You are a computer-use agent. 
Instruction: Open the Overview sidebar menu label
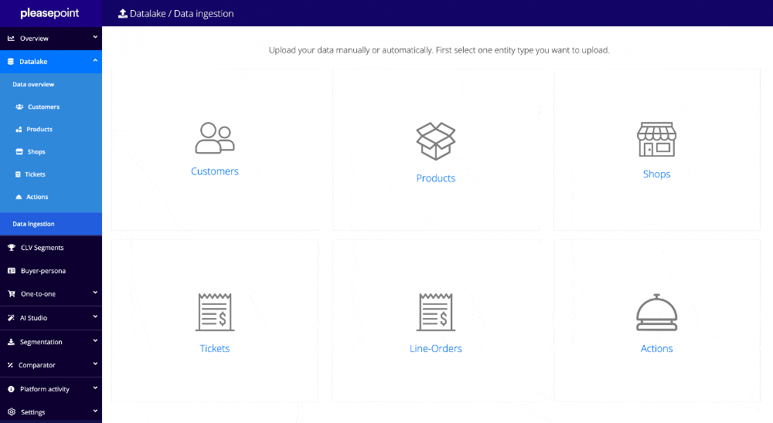(34, 39)
